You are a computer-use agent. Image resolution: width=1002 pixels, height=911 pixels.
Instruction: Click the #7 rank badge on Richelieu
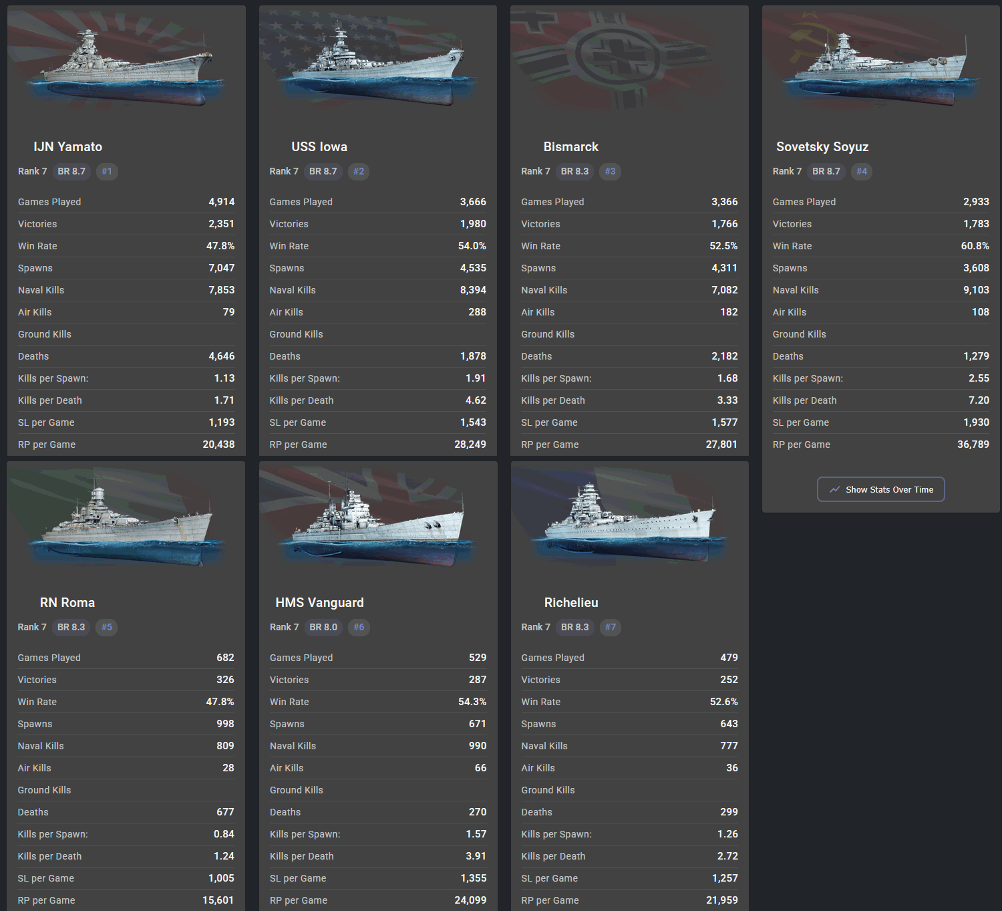tap(610, 627)
